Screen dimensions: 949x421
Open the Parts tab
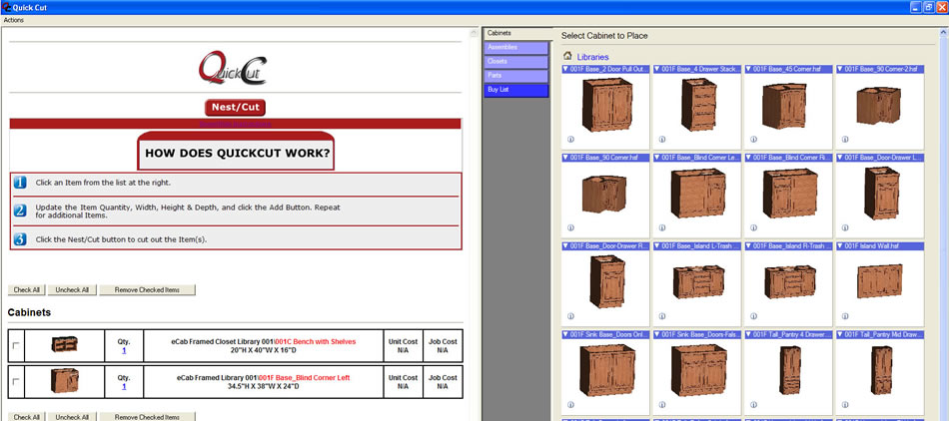[515, 76]
